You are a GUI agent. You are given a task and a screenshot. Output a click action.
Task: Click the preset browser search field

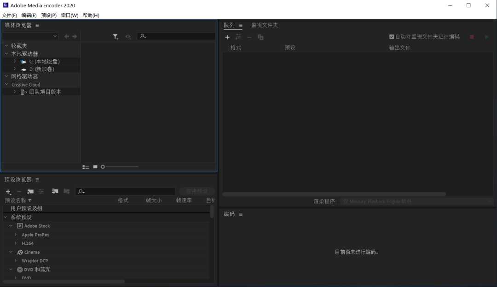125,191
